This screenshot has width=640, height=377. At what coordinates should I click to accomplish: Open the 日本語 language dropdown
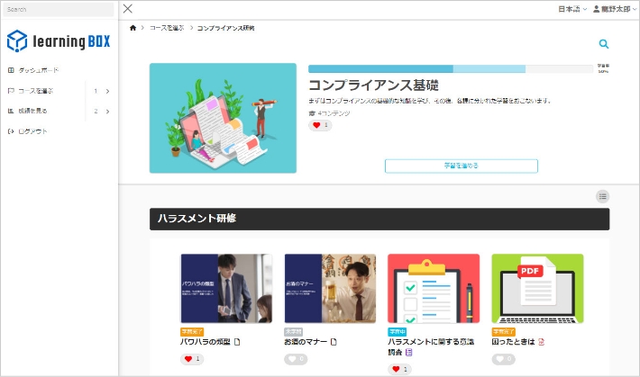point(572,9)
